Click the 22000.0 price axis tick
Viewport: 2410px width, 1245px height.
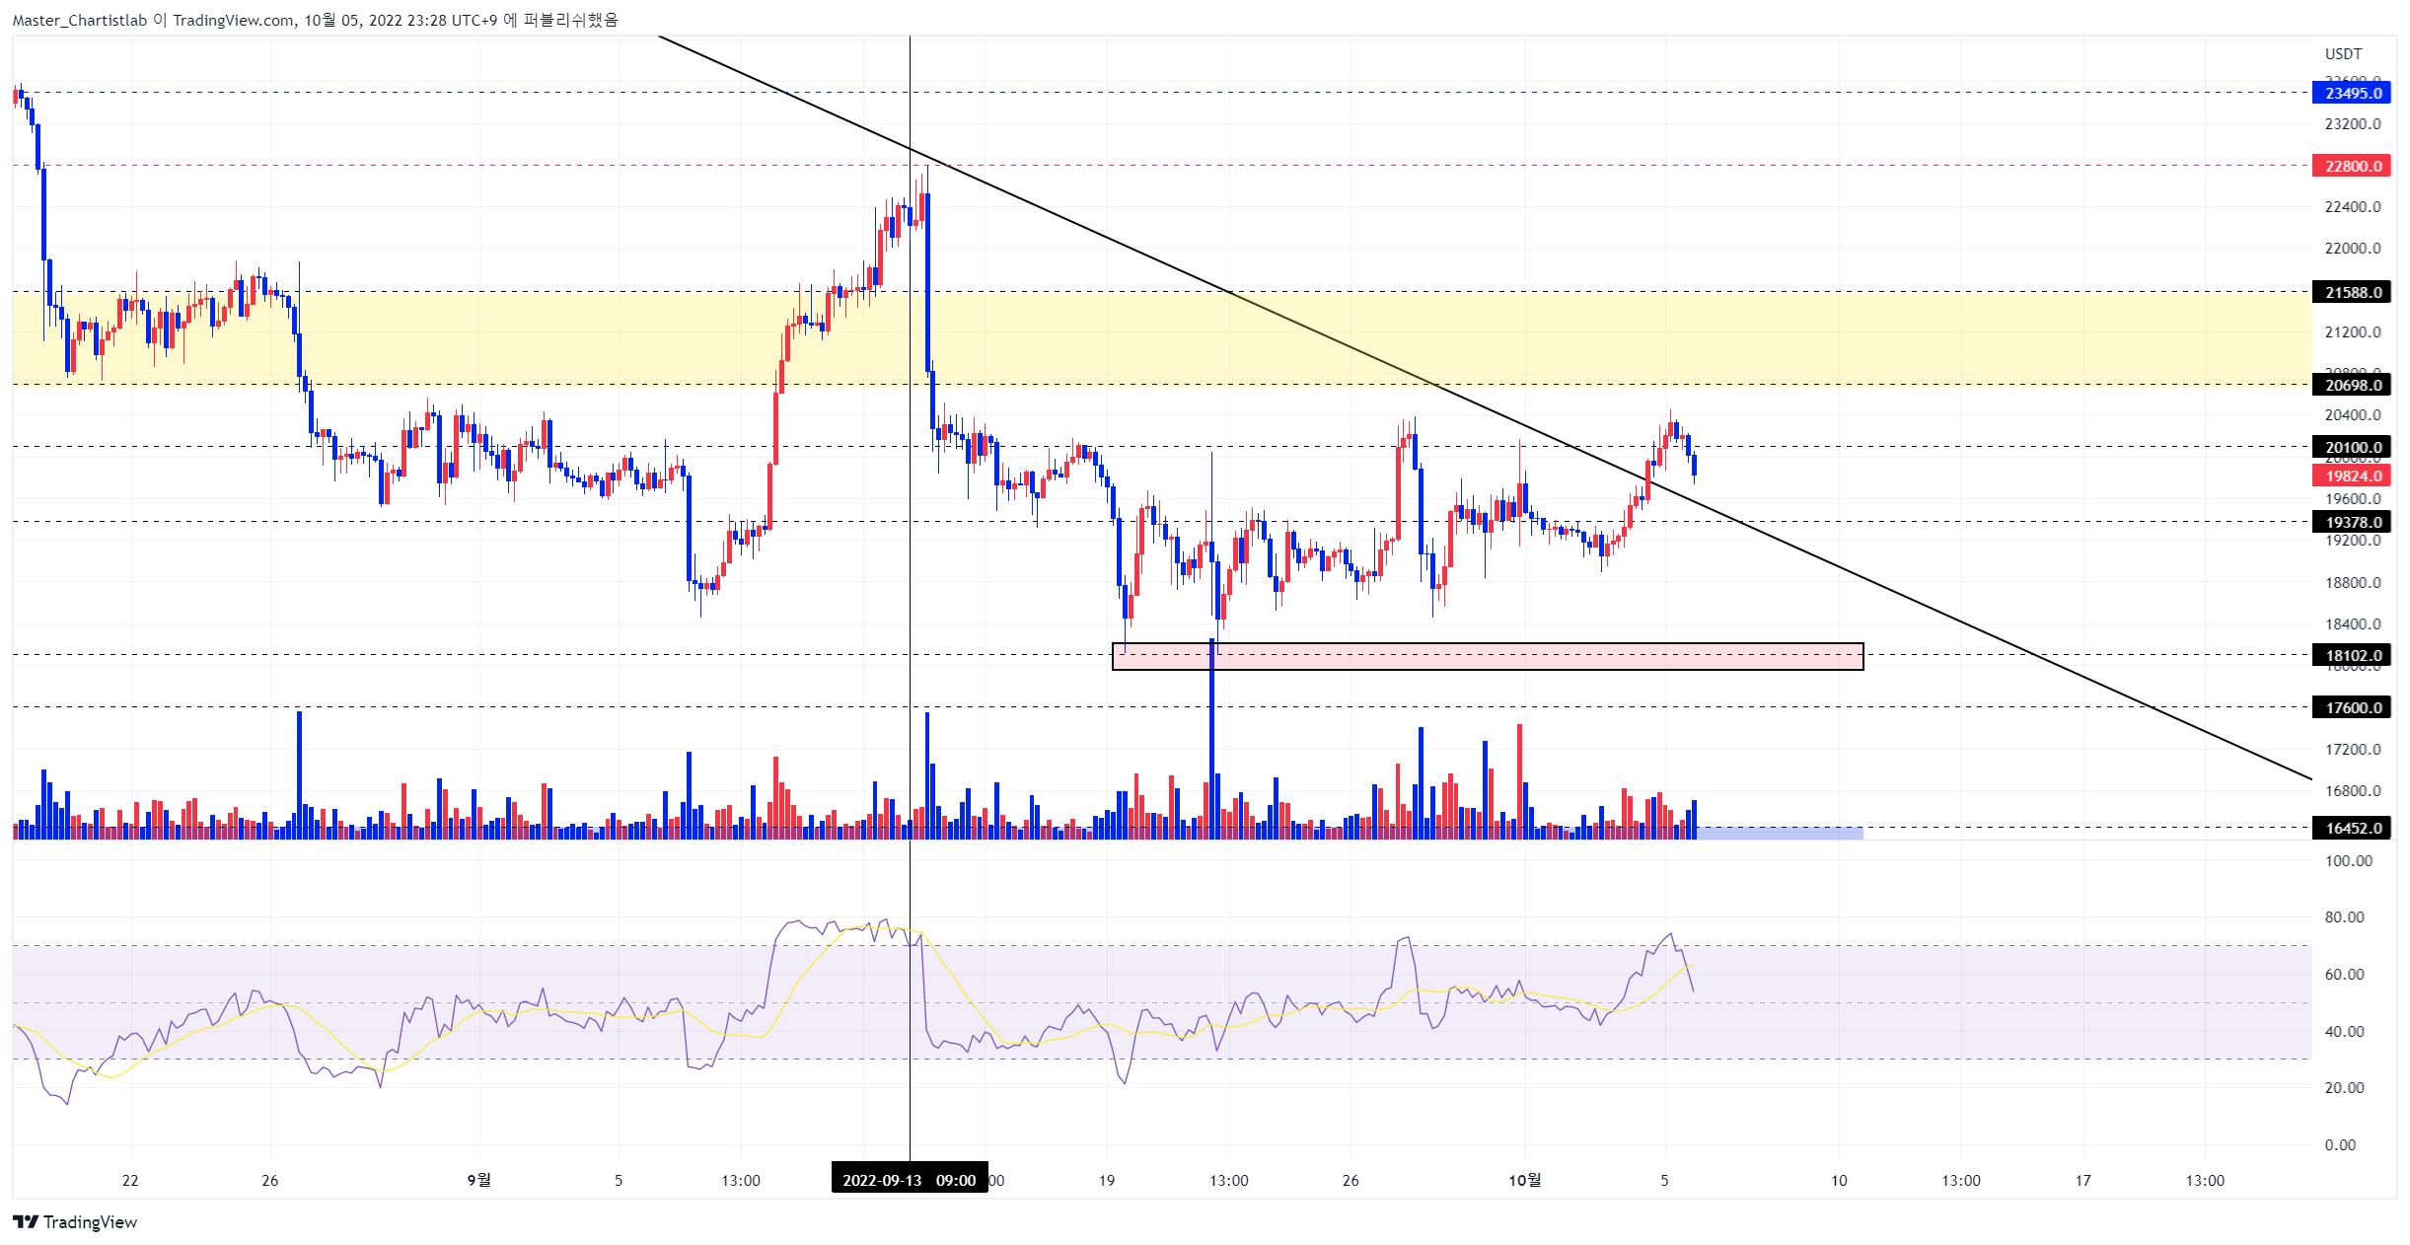tap(2353, 248)
